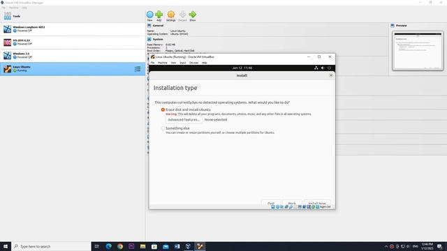The width and height of the screenshot is (447, 251).
Task: Open View menu in the VM window
Action: (173, 63)
